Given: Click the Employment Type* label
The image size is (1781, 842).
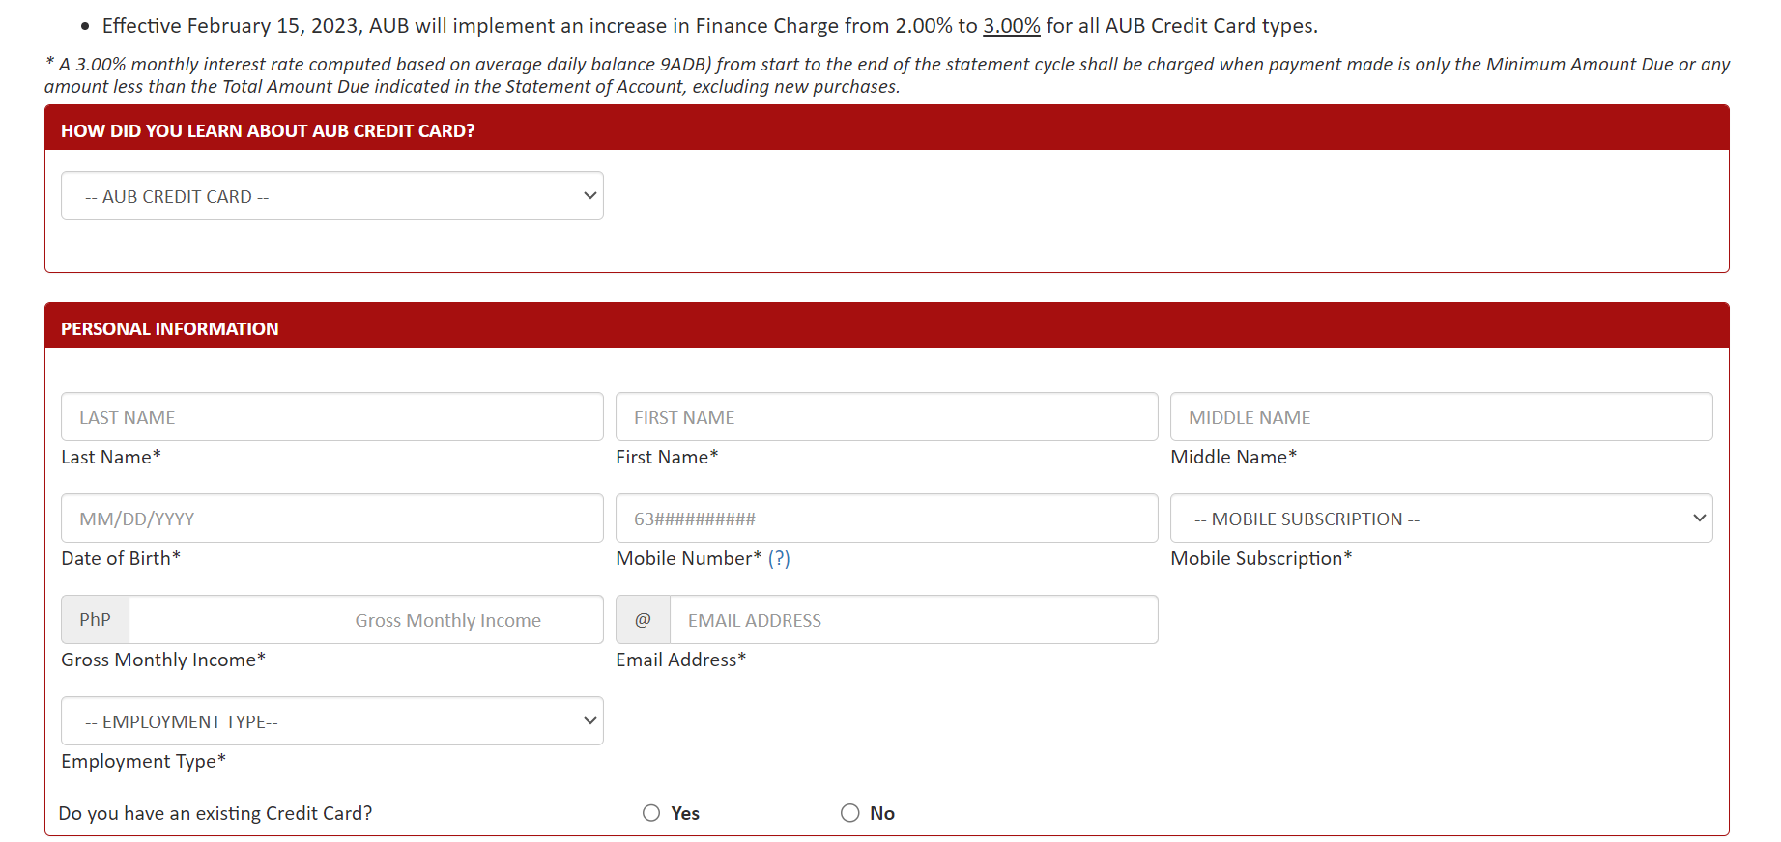Looking at the screenshot, I should [143, 761].
